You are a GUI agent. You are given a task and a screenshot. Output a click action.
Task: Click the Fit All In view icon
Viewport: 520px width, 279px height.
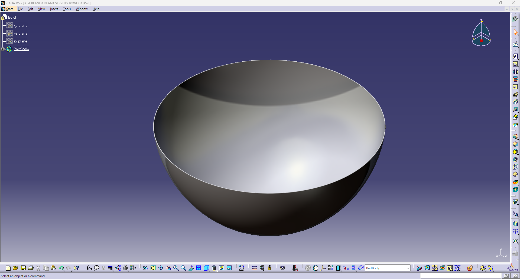point(153,268)
